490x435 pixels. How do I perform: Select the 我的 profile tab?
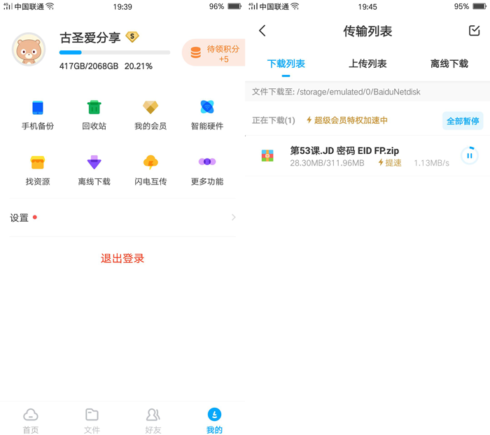[214, 420]
